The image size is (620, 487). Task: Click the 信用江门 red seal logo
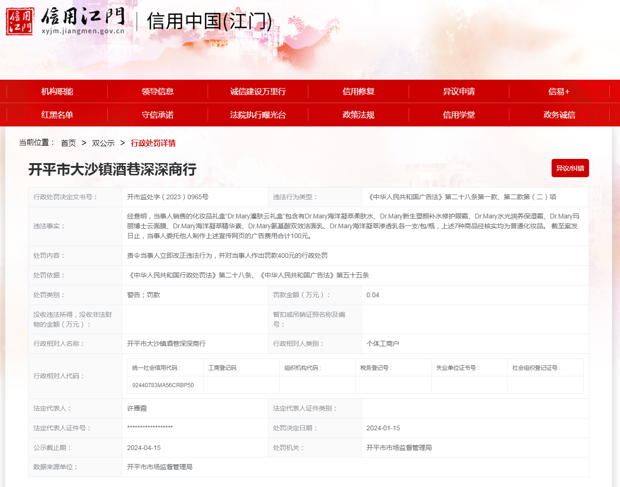[20, 22]
